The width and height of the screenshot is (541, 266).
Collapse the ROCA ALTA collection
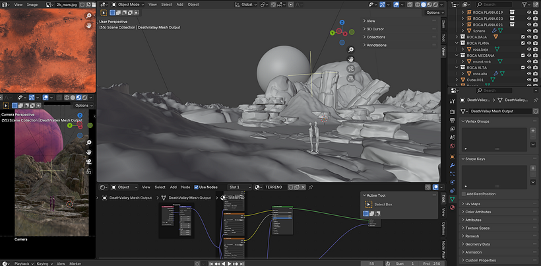point(457,67)
